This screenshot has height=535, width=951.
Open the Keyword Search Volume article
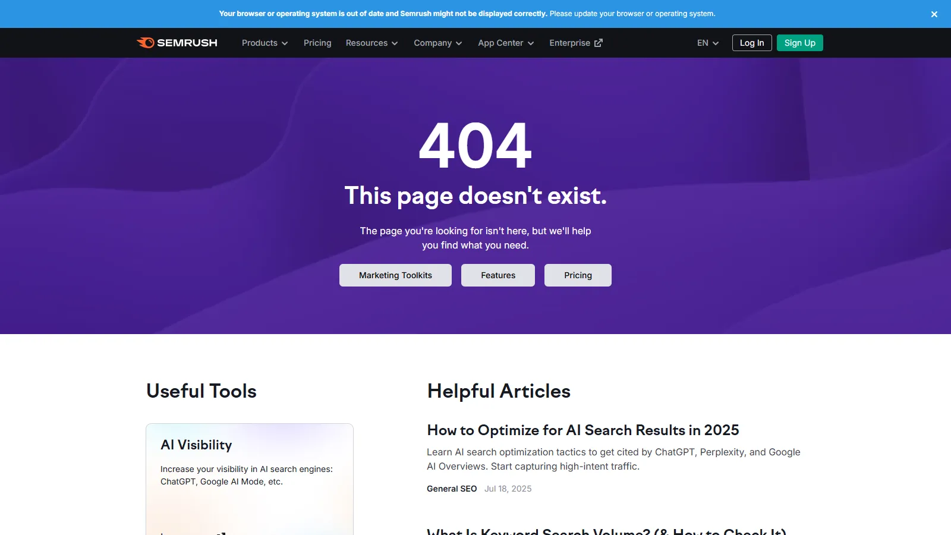606,531
